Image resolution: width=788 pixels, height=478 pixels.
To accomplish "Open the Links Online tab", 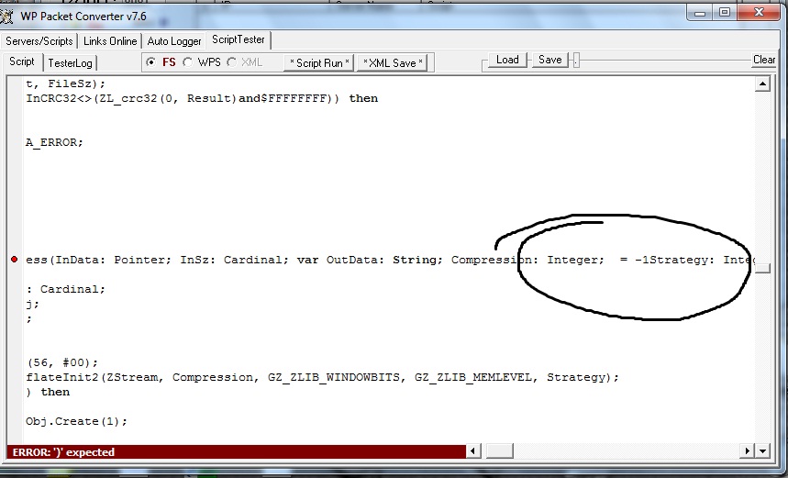I will [x=110, y=41].
